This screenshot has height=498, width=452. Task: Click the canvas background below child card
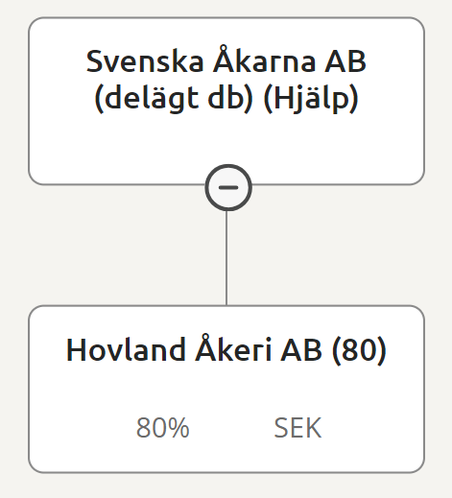(226, 486)
